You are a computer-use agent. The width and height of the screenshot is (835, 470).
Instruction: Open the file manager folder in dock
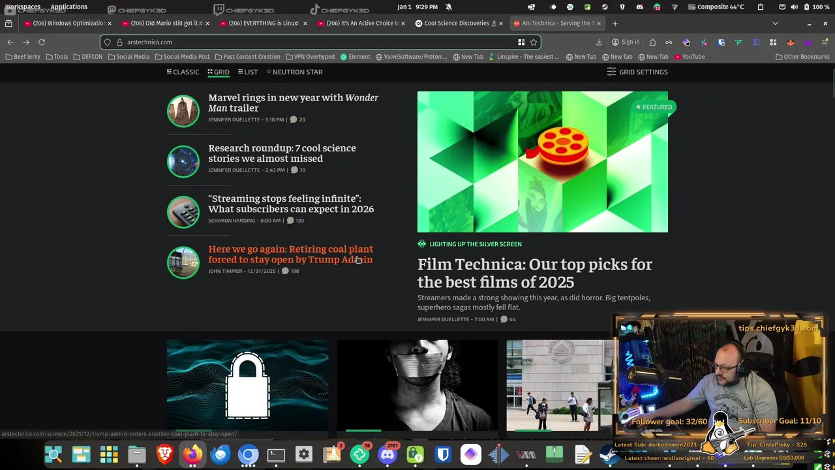pyautogui.click(x=136, y=454)
